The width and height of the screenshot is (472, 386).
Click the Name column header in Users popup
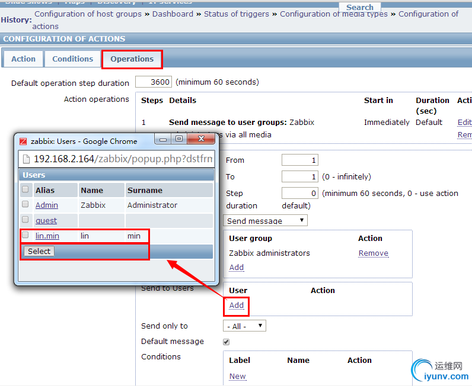tap(92, 190)
